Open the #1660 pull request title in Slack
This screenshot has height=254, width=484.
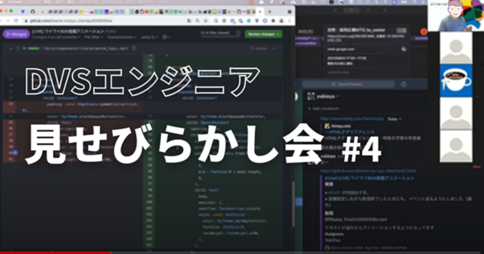pos(369,178)
